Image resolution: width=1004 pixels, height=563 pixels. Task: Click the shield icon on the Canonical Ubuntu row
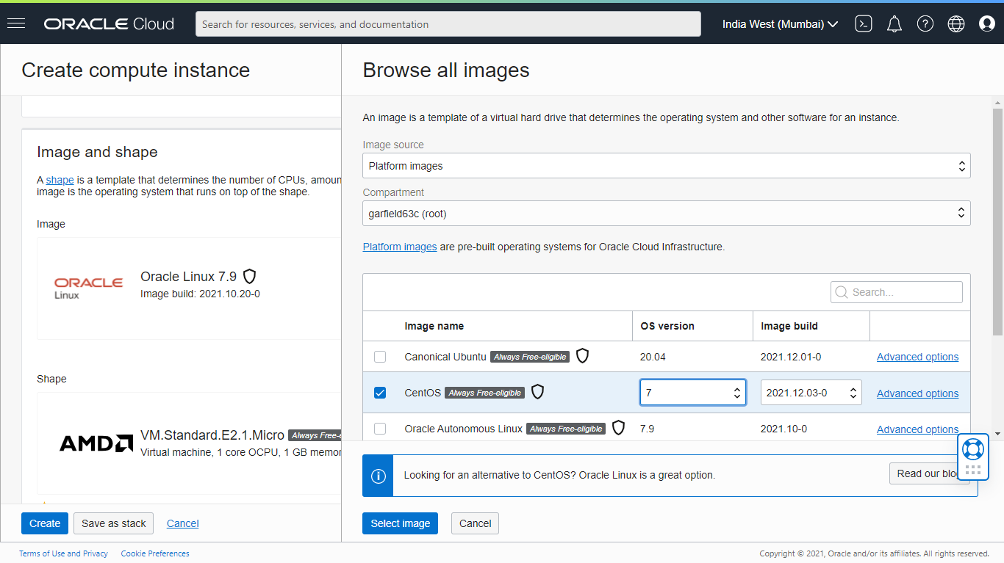(x=583, y=356)
